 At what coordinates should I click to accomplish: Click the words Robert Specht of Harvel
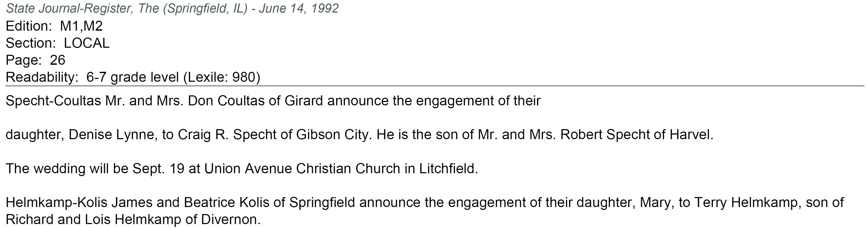click(x=636, y=135)
